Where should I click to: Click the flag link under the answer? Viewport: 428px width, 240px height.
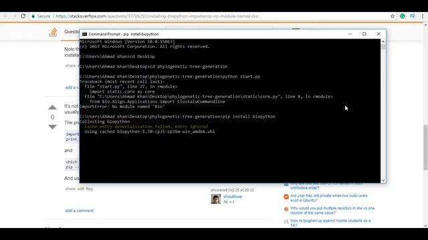[x=89, y=189]
